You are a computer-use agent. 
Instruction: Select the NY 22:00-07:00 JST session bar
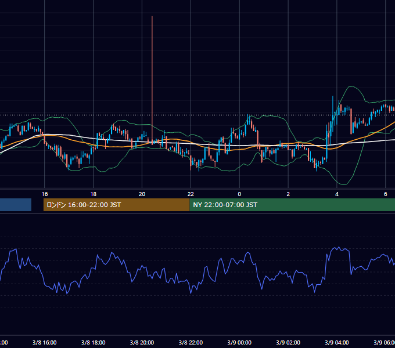pos(292,205)
